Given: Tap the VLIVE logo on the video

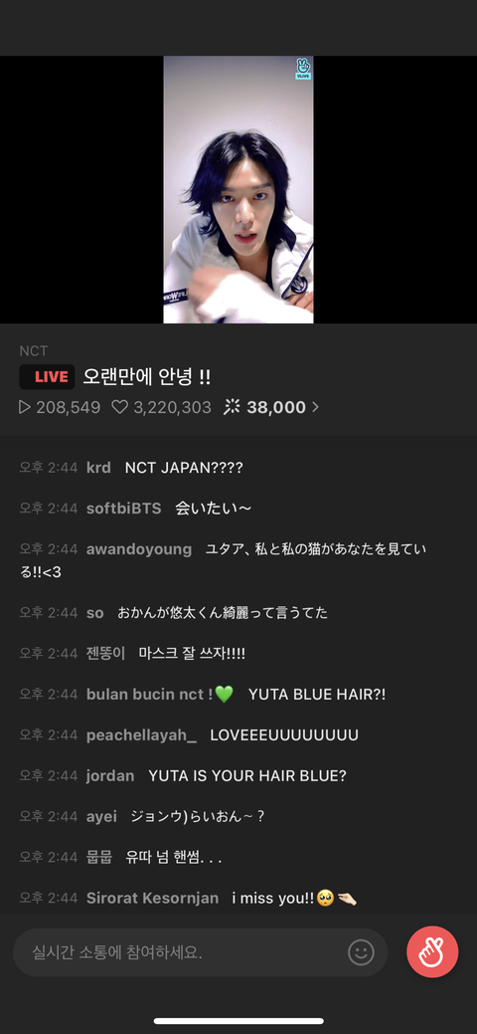Looking at the screenshot, I should [303, 70].
